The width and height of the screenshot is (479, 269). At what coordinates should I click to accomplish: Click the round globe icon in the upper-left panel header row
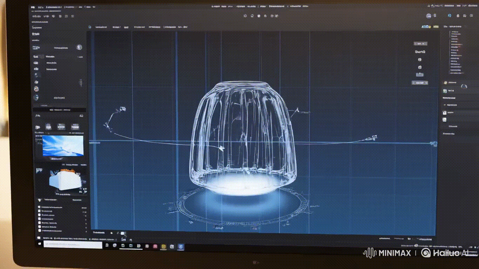79,48
